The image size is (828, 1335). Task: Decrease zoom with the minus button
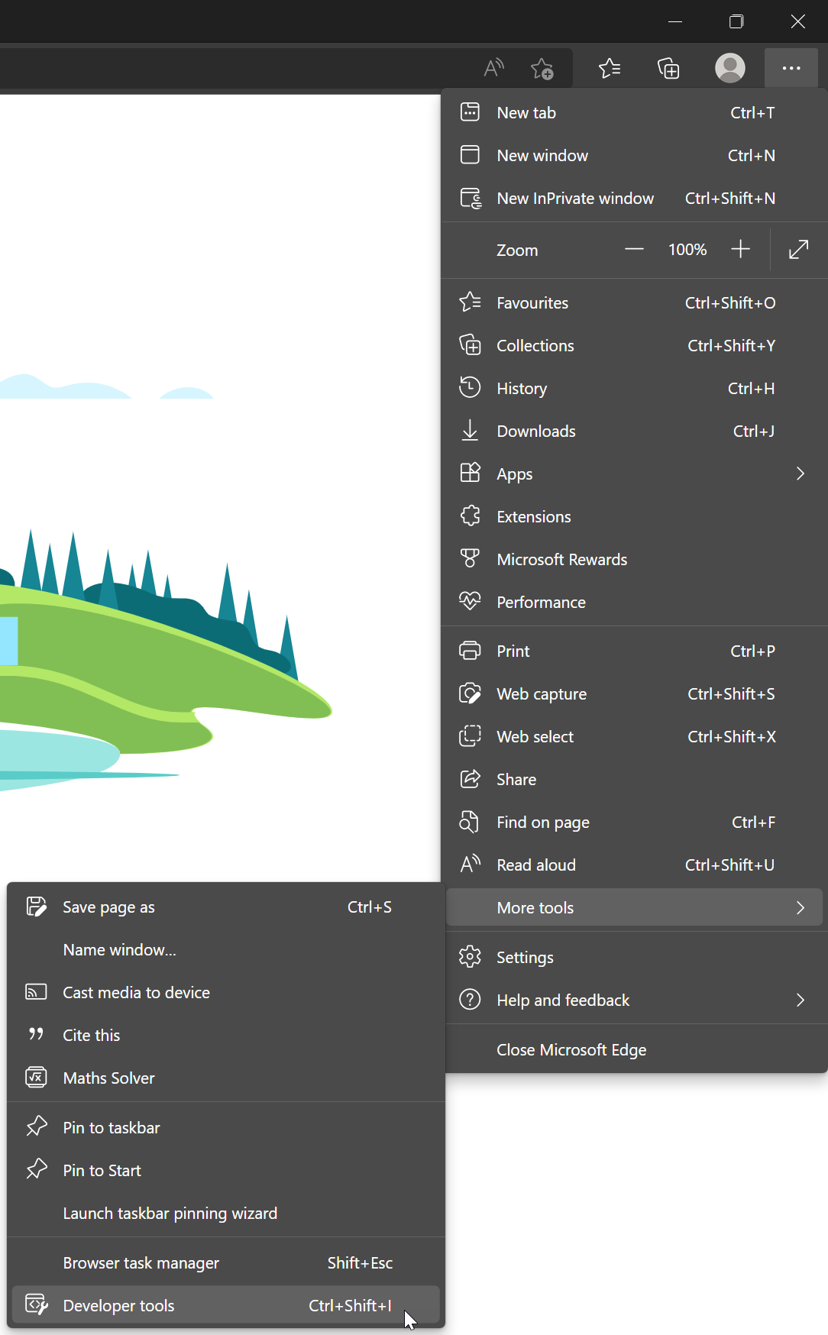point(634,249)
